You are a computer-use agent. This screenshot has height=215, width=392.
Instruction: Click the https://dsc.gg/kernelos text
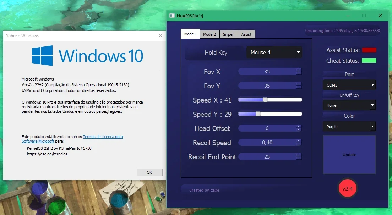click(47, 154)
